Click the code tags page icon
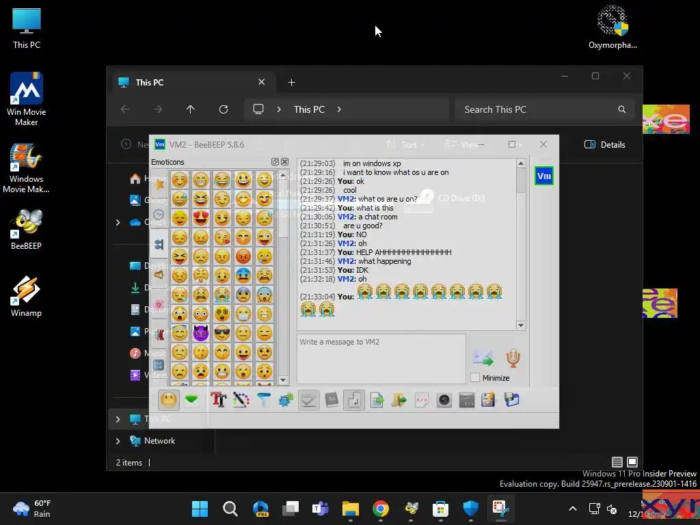The image size is (700, 525). tap(421, 399)
